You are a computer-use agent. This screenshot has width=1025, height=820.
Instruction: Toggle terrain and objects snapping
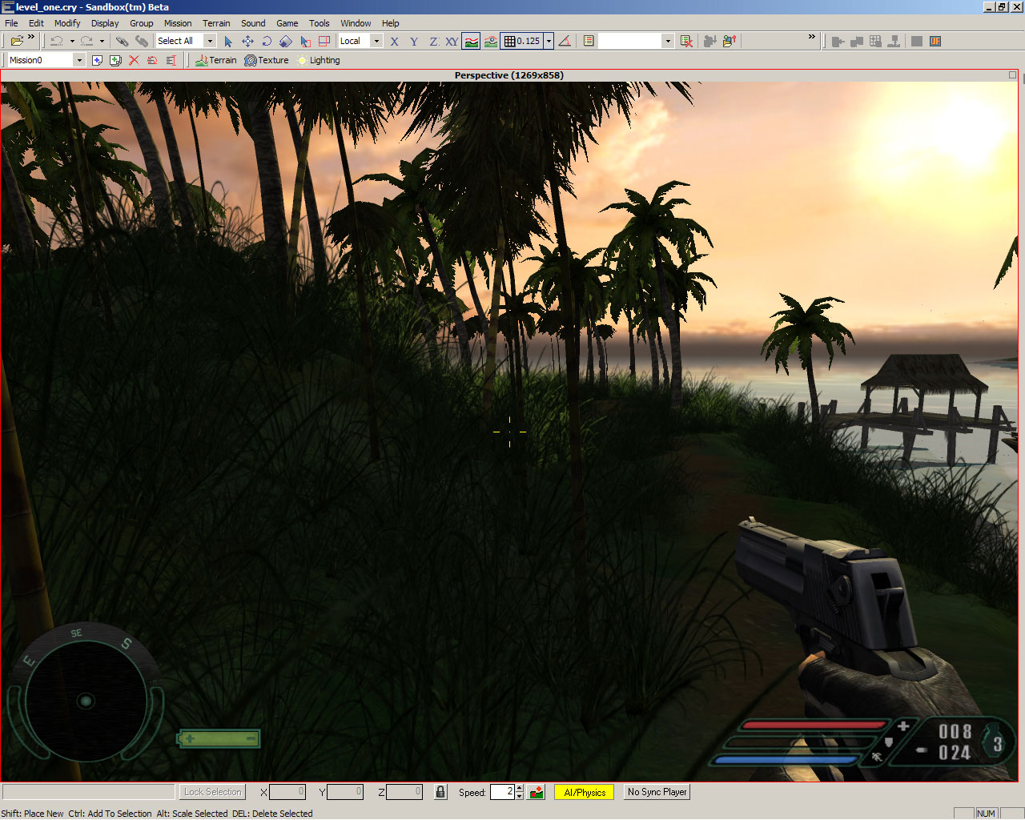[x=491, y=41]
